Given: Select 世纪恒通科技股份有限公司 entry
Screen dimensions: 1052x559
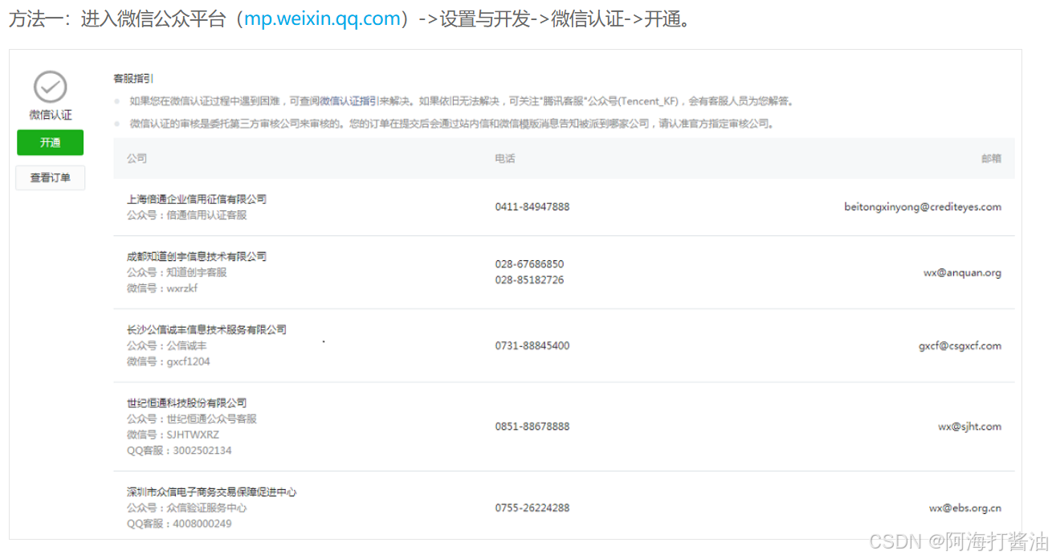Looking at the screenshot, I should coord(185,403).
